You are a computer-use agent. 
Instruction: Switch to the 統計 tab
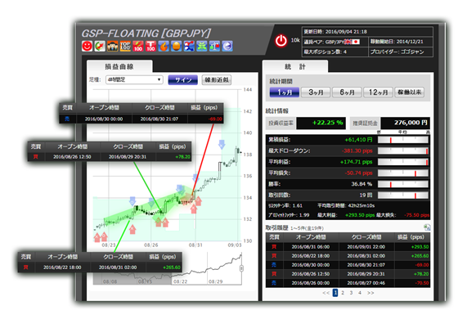pos(295,66)
